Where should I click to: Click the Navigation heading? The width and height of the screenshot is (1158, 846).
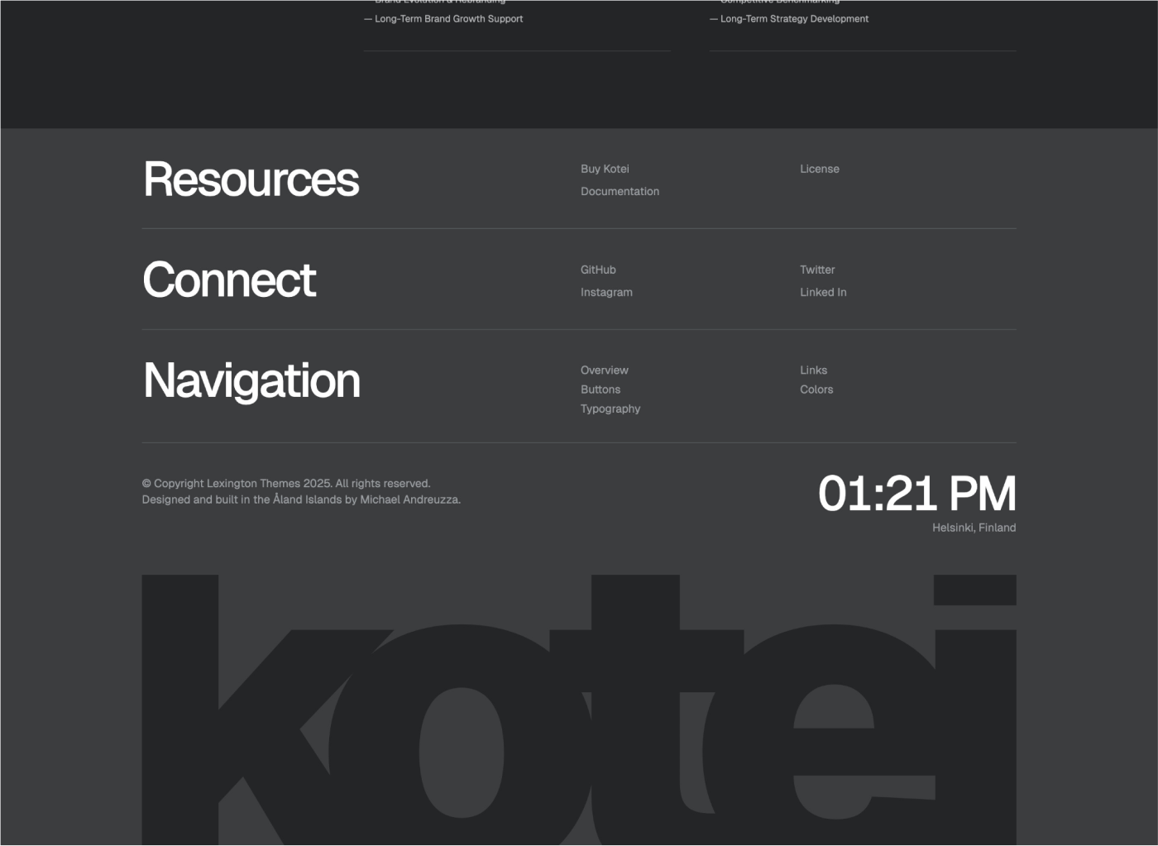point(251,380)
